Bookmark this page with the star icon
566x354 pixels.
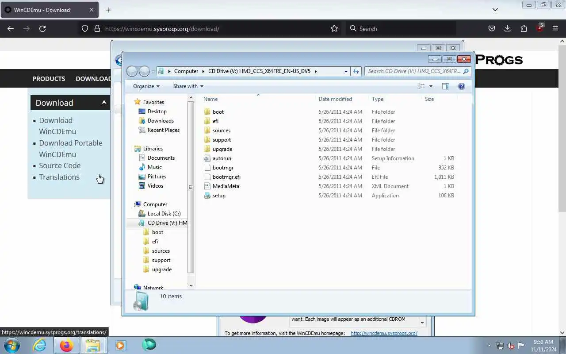(x=334, y=29)
